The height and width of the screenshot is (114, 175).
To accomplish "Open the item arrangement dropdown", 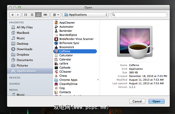I will coord(56,15).
